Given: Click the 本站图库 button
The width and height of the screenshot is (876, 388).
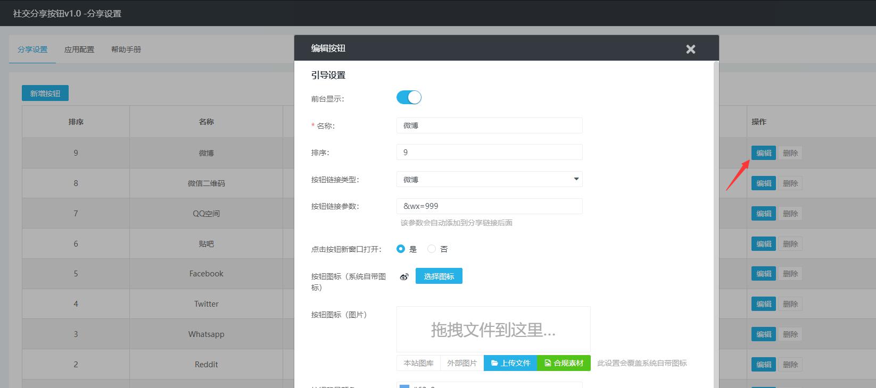Looking at the screenshot, I should click(x=418, y=363).
